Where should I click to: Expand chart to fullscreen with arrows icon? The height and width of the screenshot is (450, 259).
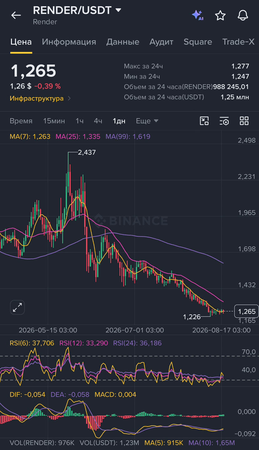(x=18, y=308)
